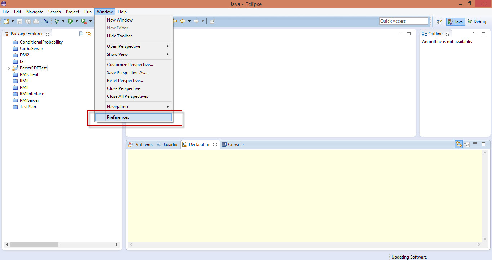Open the Console tab
The width and height of the screenshot is (492, 260).
click(233, 145)
